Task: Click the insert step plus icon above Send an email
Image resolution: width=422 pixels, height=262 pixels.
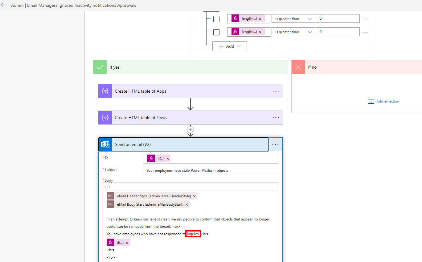Action: click(x=190, y=130)
